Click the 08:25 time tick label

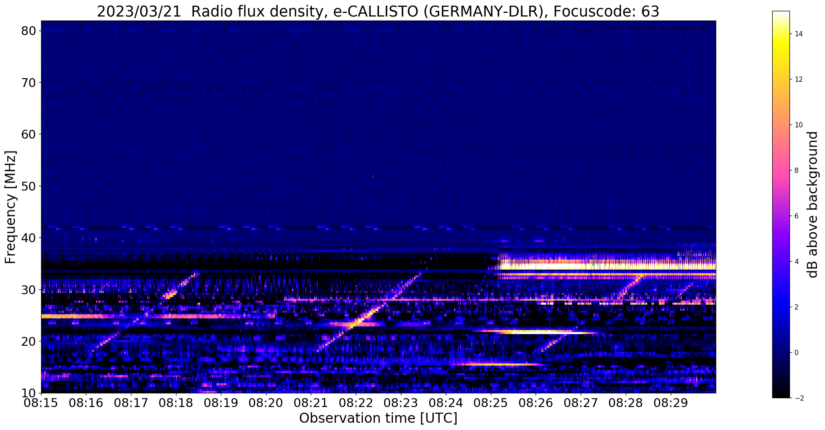(x=491, y=403)
